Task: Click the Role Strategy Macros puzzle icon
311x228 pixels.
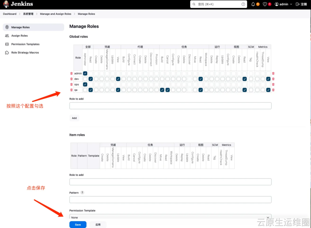Action: [x=7, y=53]
